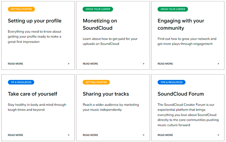This screenshot has height=142, width=226.
Task: Click the Engaging with your community heading
Action: (x=181, y=24)
